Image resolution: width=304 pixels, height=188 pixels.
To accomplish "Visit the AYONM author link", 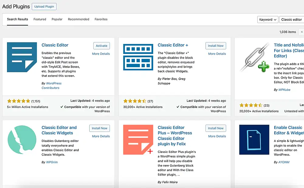I will tap(284, 162).
